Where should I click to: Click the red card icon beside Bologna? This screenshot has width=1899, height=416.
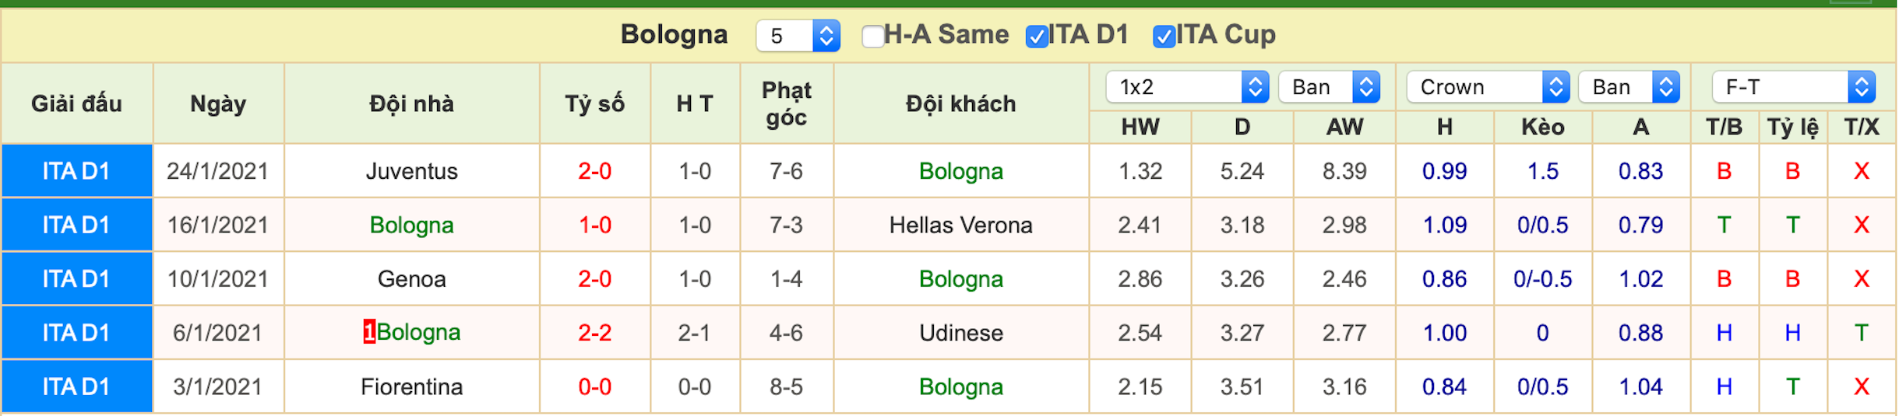(x=369, y=332)
